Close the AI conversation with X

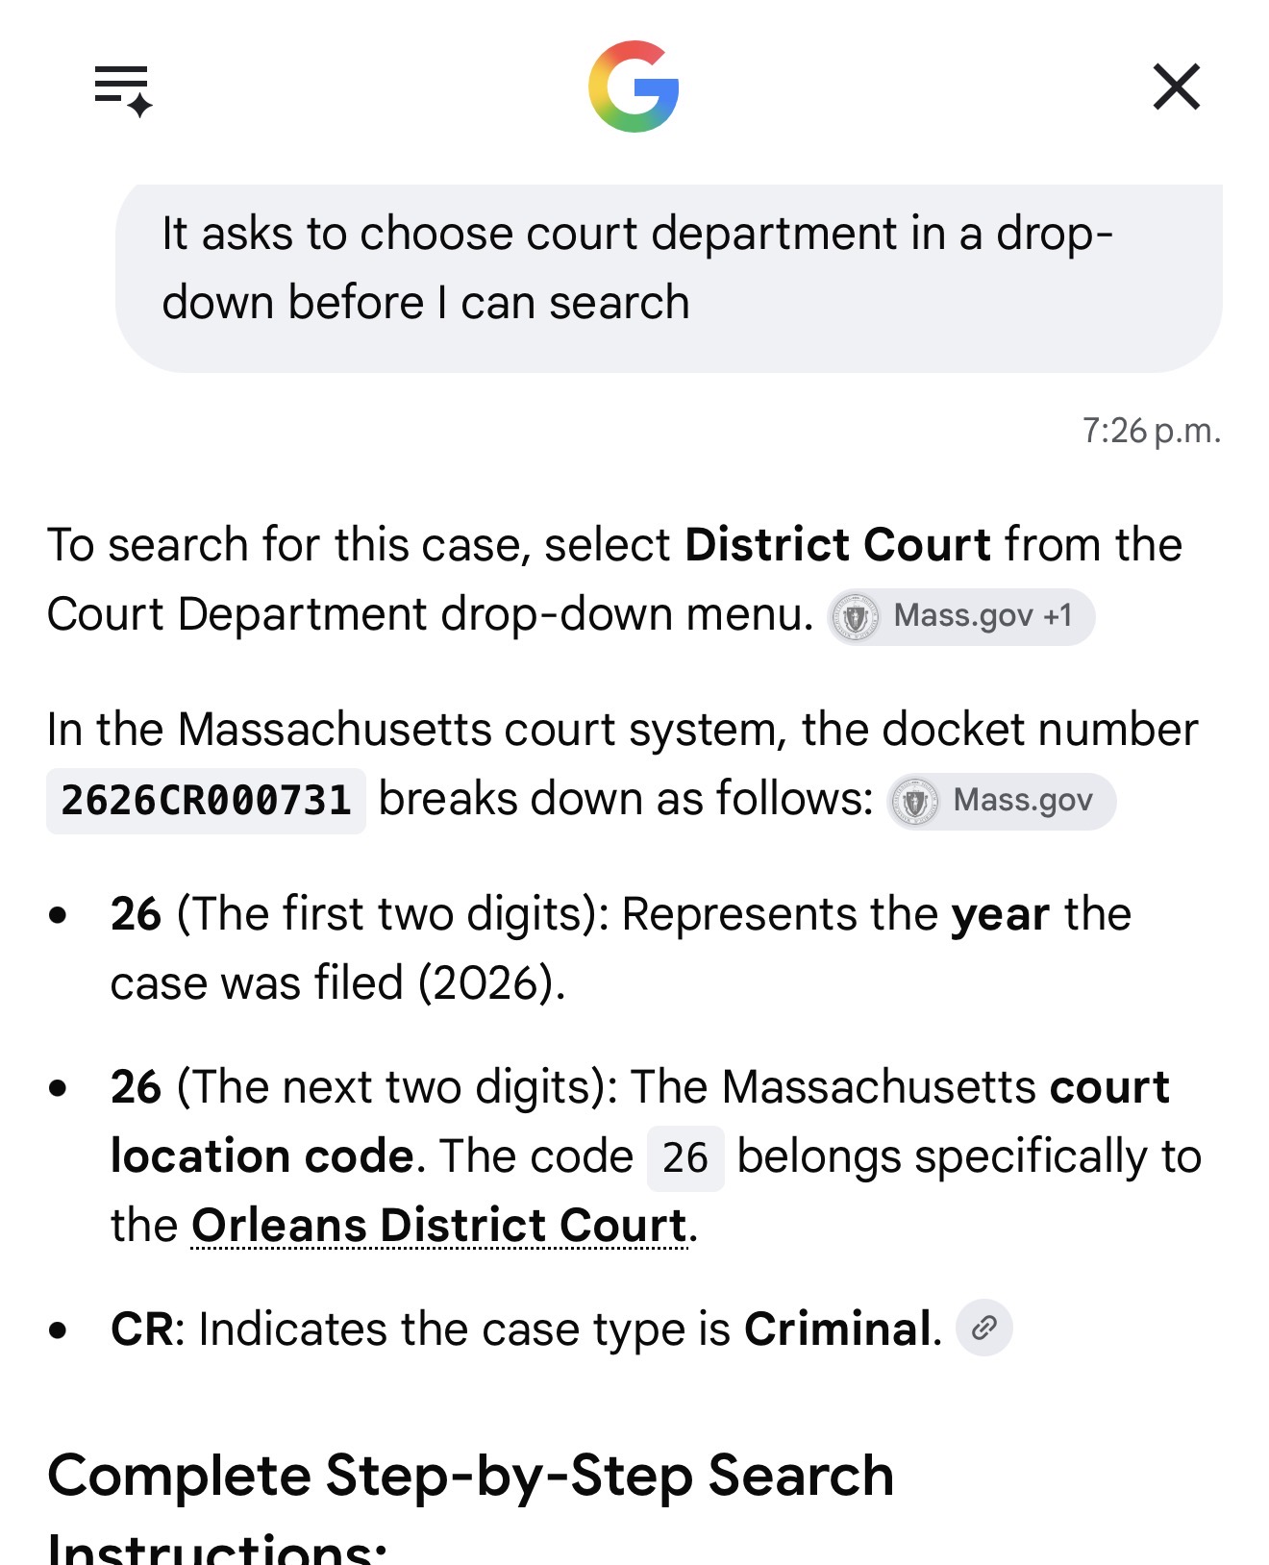[x=1176, y=87]
